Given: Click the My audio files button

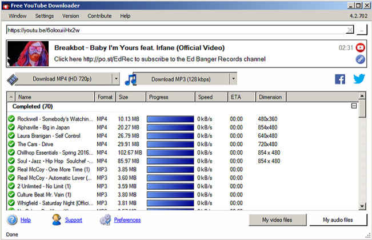Looking at the screenshot, I should tap(337, 220).
